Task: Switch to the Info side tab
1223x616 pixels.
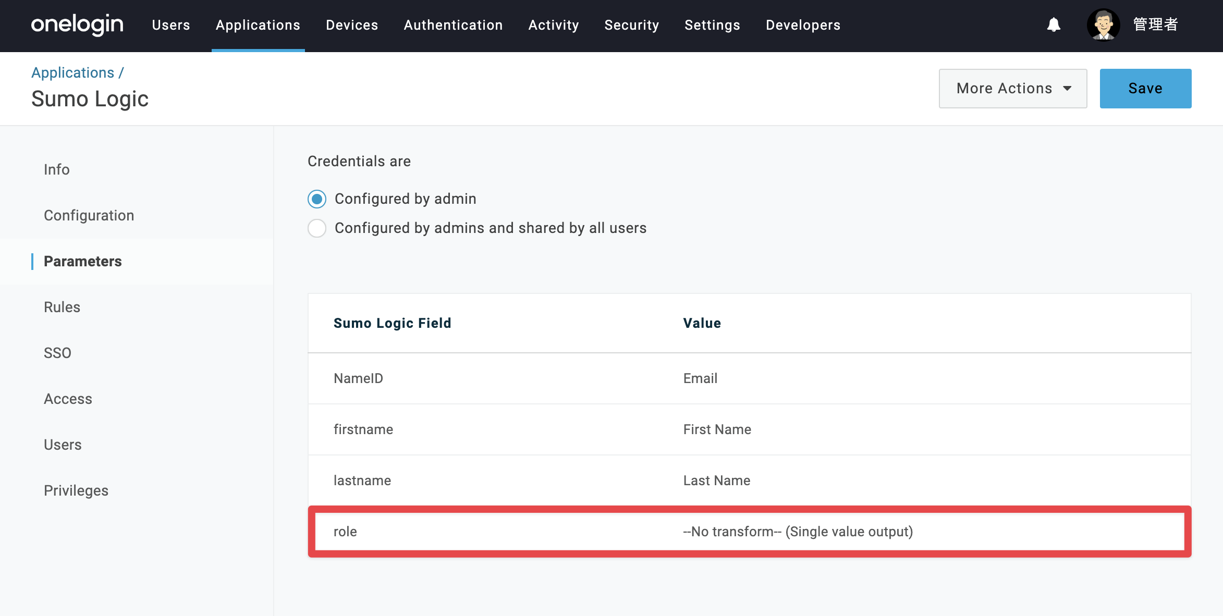Action: coord(57,170)
